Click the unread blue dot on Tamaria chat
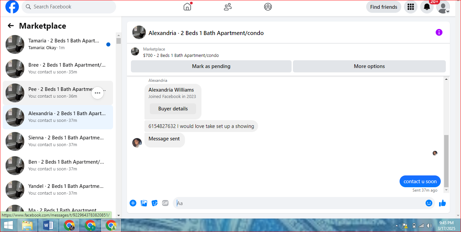This screenshot has height=232, width=461. click(x=108, y=44)
